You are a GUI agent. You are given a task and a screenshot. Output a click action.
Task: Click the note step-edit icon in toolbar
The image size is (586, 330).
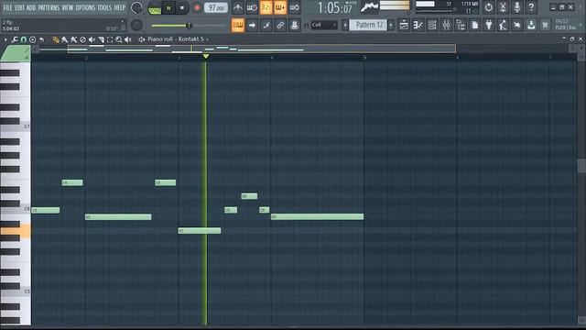pos(266,25)
